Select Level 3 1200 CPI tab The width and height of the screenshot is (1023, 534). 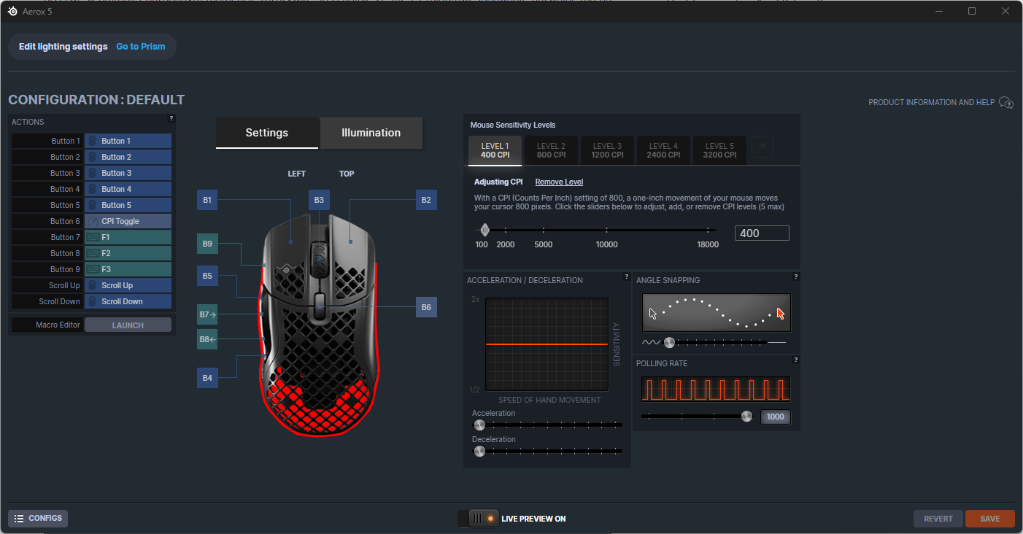(x=607, y=150)
